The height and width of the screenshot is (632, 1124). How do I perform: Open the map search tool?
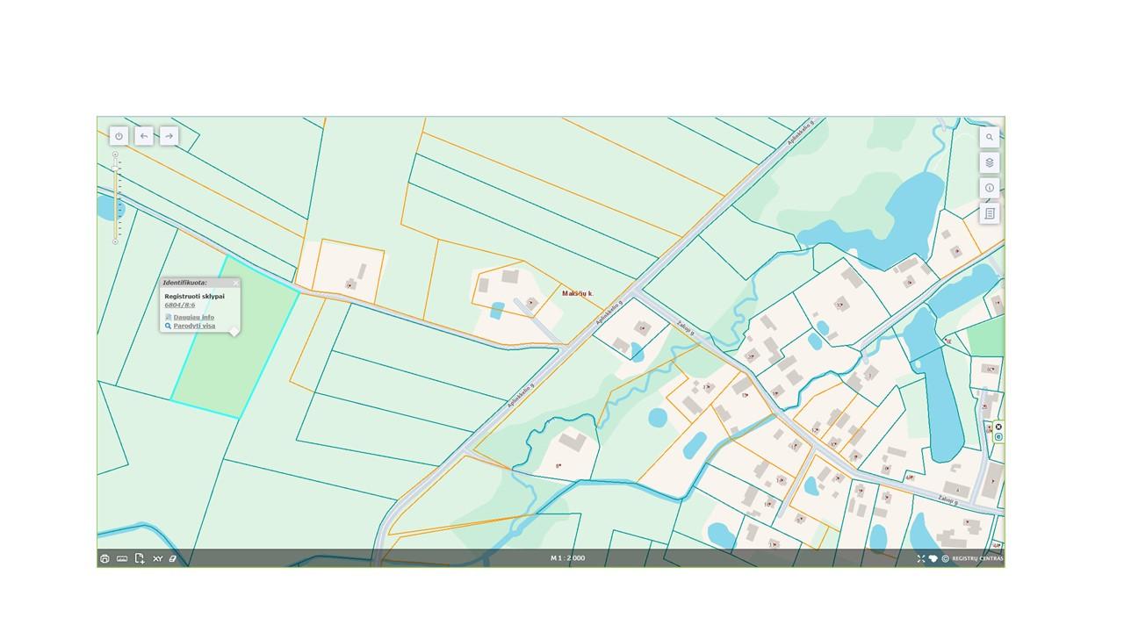tap(990, 137)
